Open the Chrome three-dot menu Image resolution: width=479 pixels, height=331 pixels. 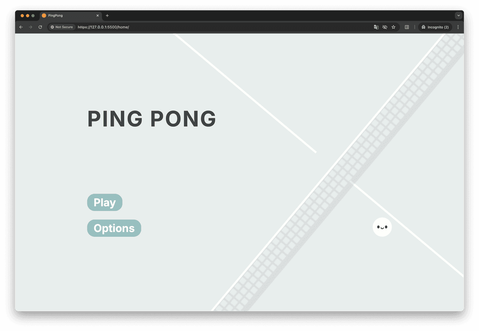click(458, 27)
